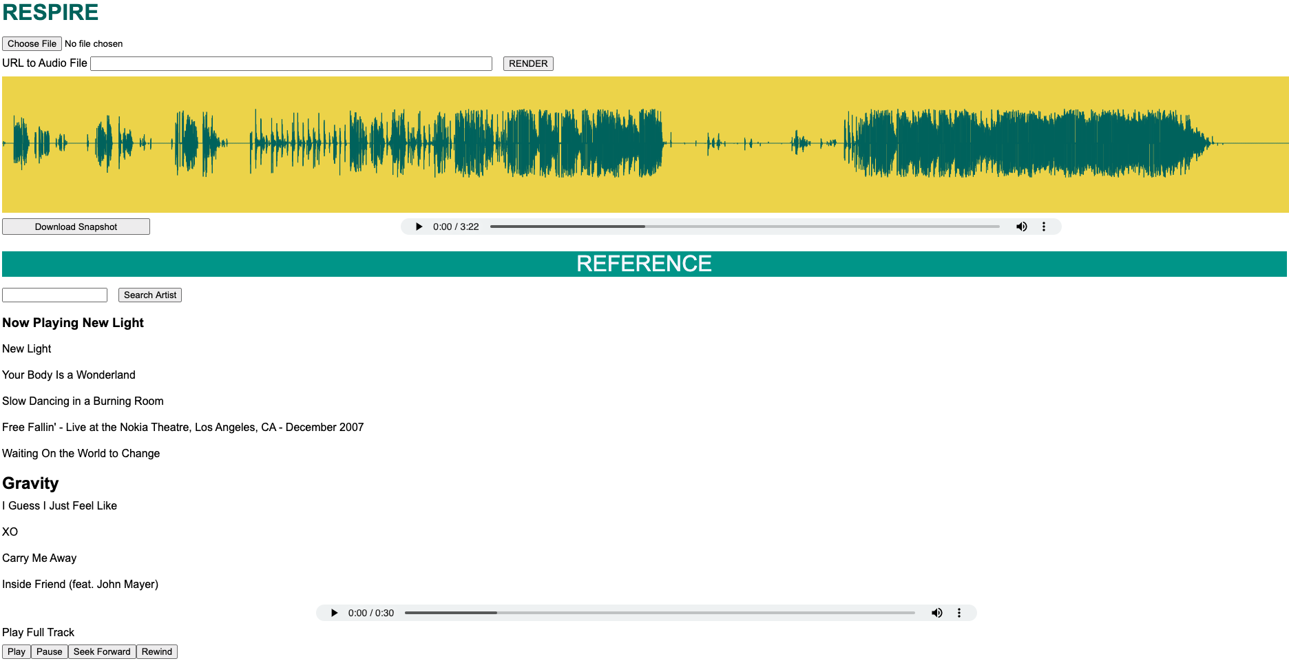
Task: Seek on the reference preview progress bar
Action: point(660,613)
